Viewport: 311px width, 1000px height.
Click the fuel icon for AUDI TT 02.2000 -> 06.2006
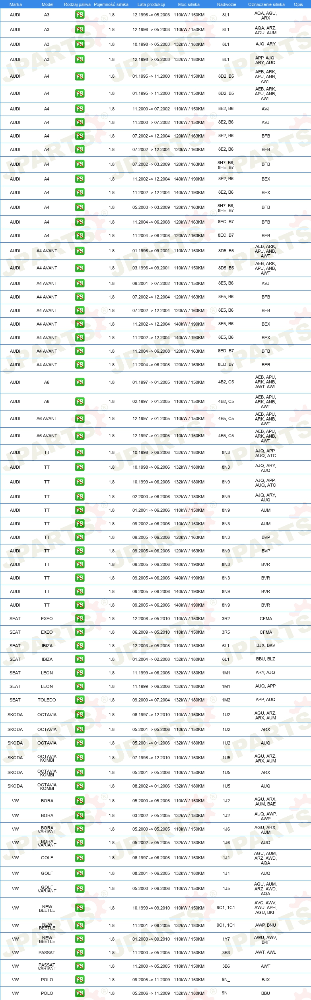click(x=80, y=497)
